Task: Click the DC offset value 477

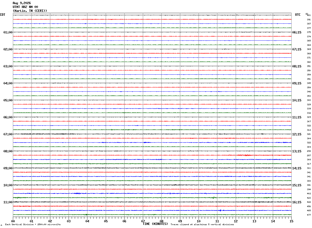Action: [x=309, y=215]
